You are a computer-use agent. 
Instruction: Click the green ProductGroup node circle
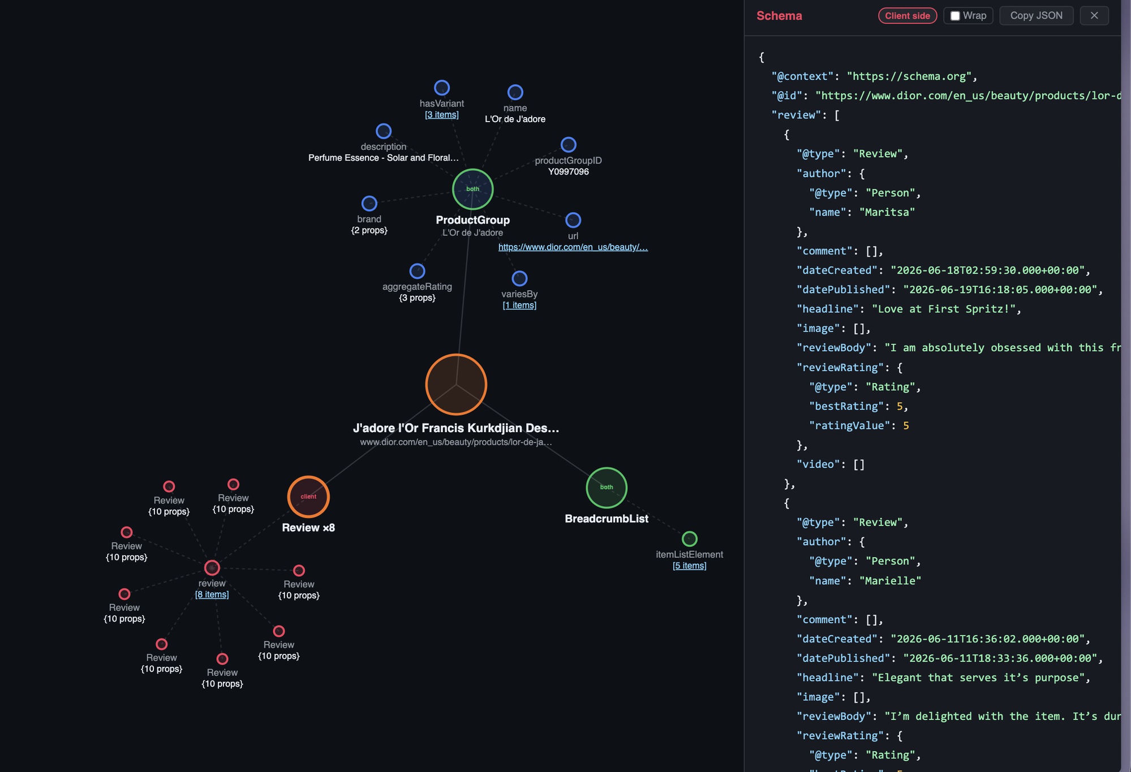(472, 189)
